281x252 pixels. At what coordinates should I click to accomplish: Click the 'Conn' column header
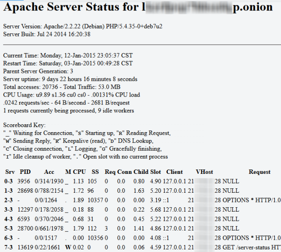(124, 172)
